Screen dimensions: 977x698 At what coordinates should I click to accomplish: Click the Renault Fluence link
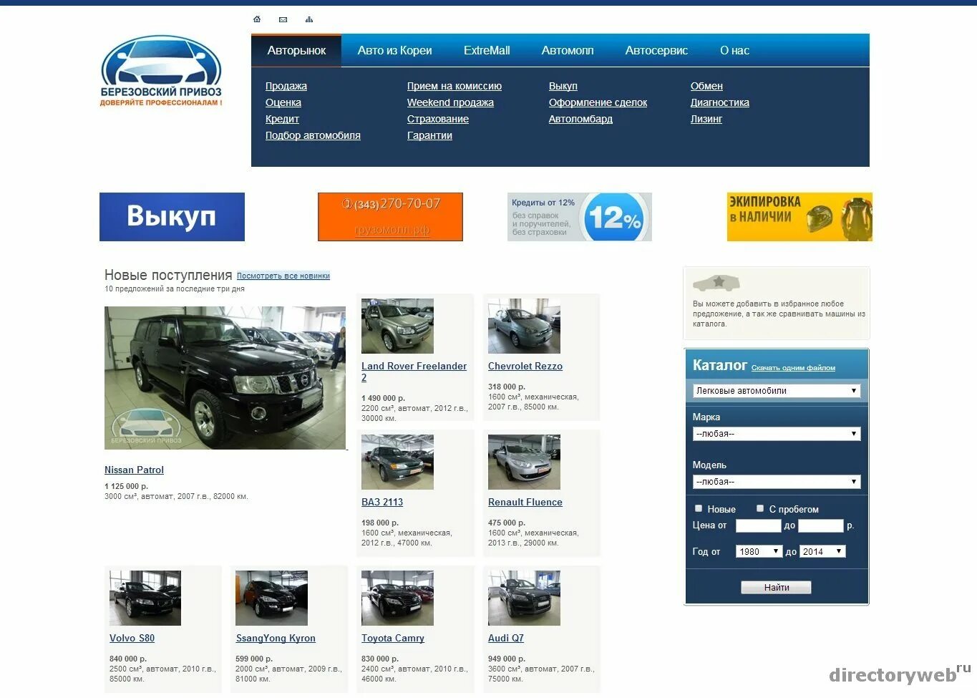tap(525, 502)
